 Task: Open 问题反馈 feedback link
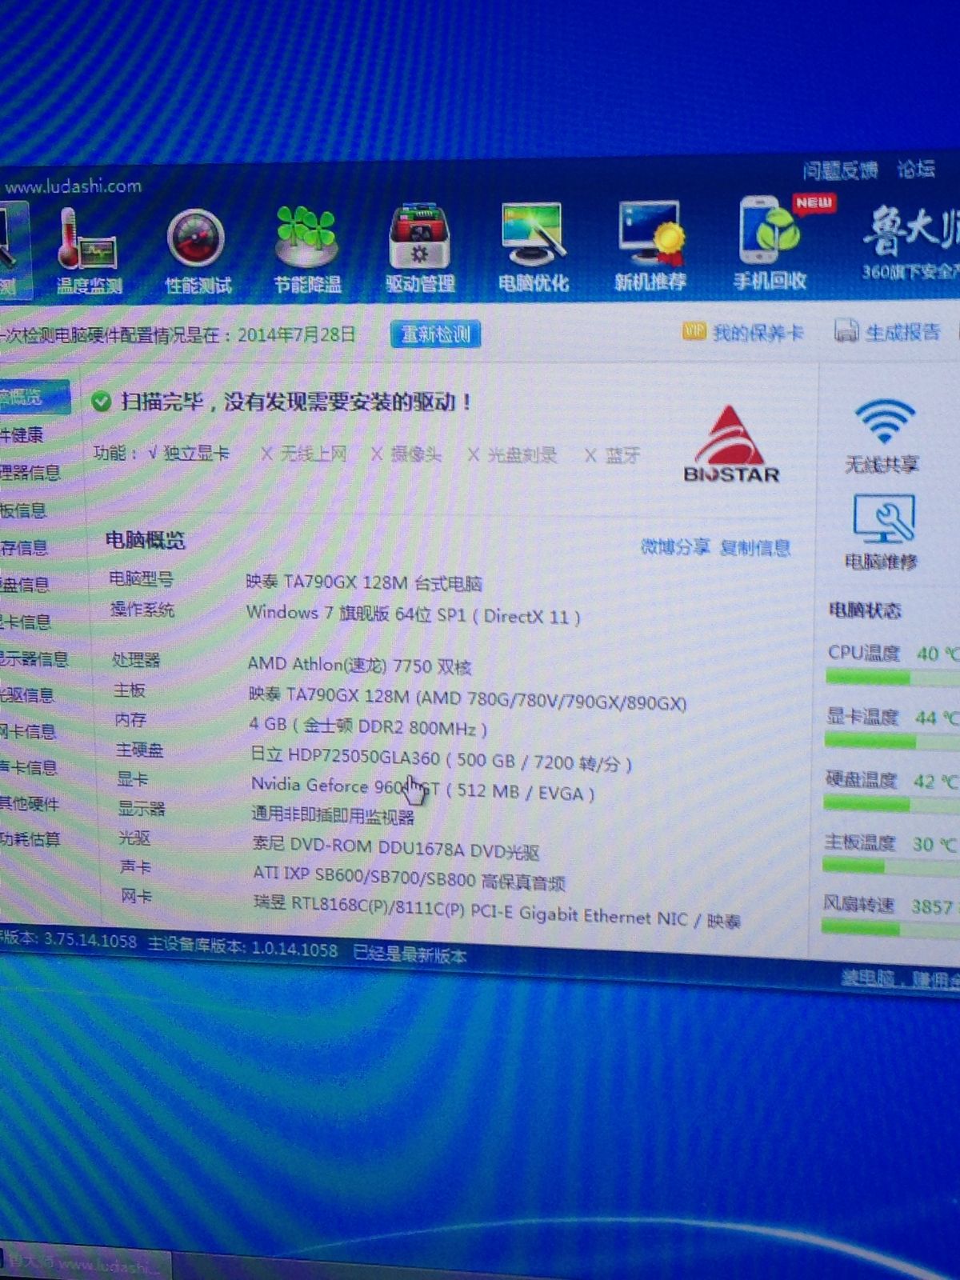[x=840, y=170]
